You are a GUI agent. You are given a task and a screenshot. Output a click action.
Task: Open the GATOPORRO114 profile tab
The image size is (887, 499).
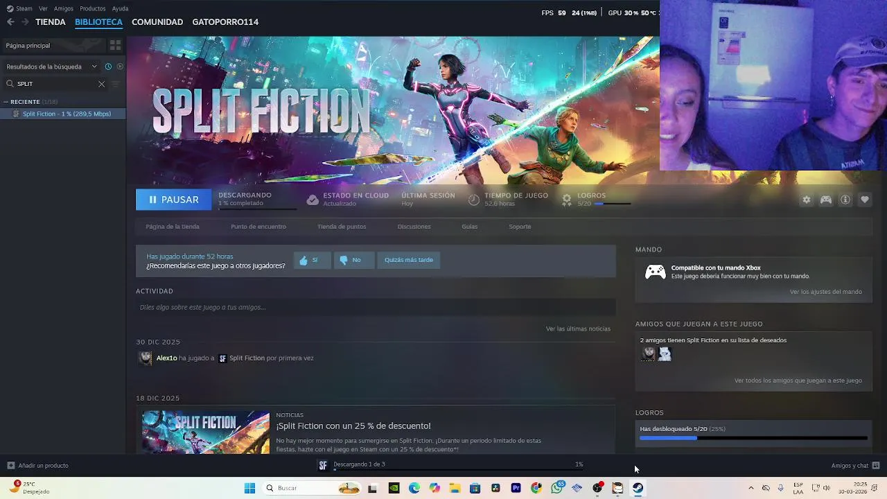(225, 22)
